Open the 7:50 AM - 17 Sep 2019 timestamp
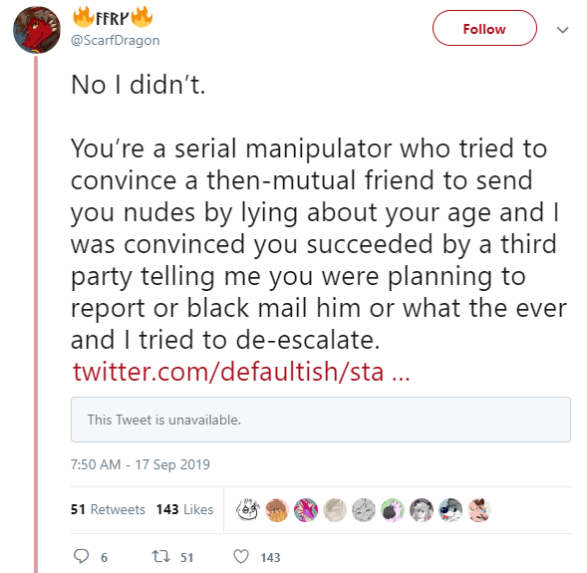 tap(141, 464)
